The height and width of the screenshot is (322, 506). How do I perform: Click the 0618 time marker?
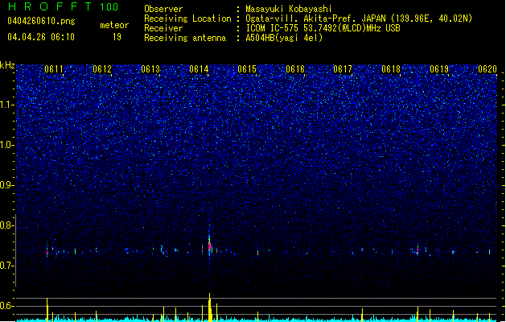click(x=391, y=69)
